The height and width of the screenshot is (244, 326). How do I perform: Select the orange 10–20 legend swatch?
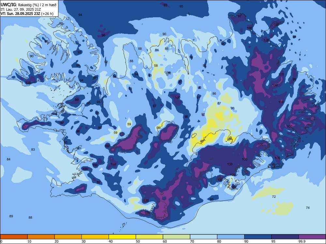41,237
